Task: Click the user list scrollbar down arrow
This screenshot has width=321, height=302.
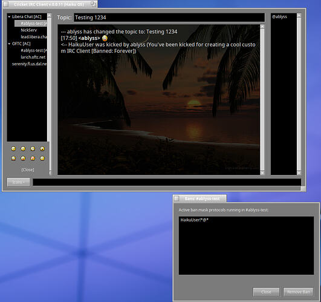Action: coord(299,172)
